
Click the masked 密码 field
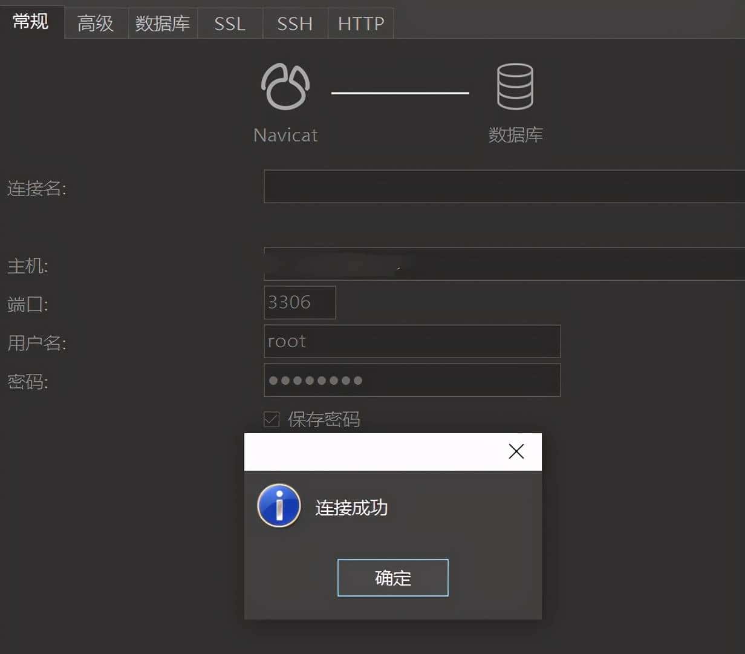tap(412, 381)
